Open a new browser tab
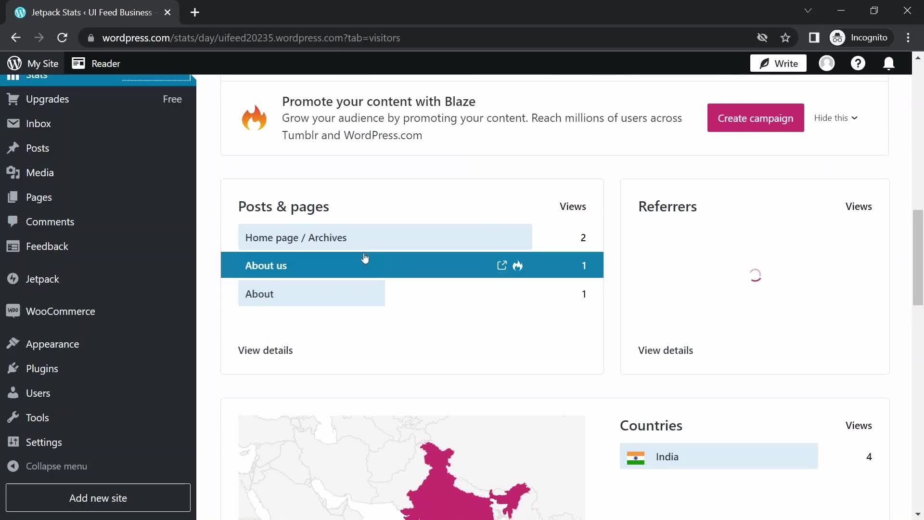The width and height of the screenshot is (924, 520). pos(195,13)
